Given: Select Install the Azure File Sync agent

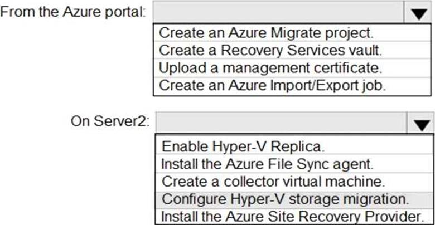Looking at the screenshot, I should [x=267, y=164].
